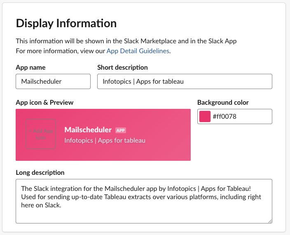The height and width of the screenshot is (235, 290).
Task: Click the pink background color swatch
Action: pyautogui.click(x=205, y=117)
